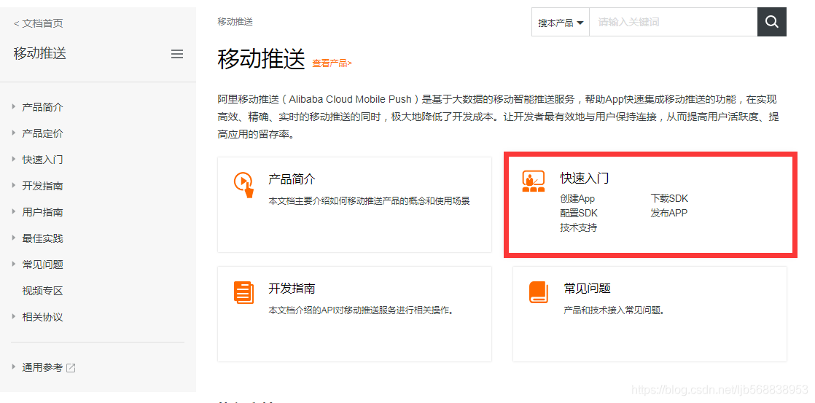Click the 常见问题 book icon
815x403 pixels.
(539, 292)
